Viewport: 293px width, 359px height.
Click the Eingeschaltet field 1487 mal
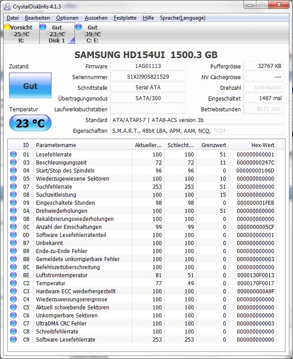(x=264, y=98)
